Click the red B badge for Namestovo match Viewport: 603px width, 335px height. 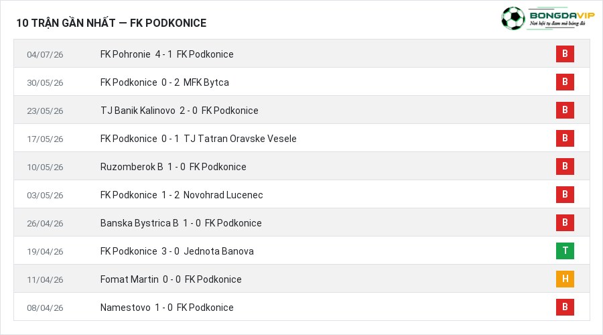(565, 307)
